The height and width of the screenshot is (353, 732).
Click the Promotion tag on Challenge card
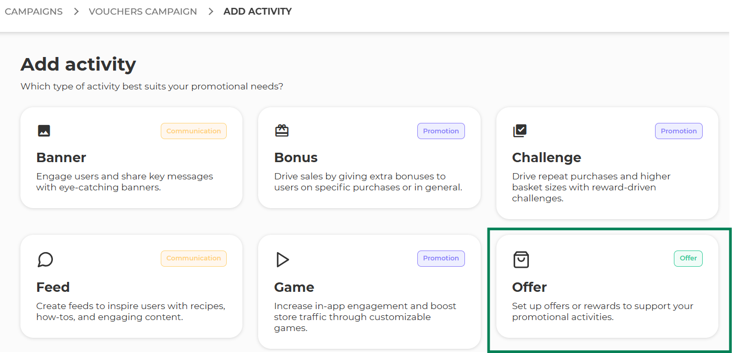tap(679, 131)
